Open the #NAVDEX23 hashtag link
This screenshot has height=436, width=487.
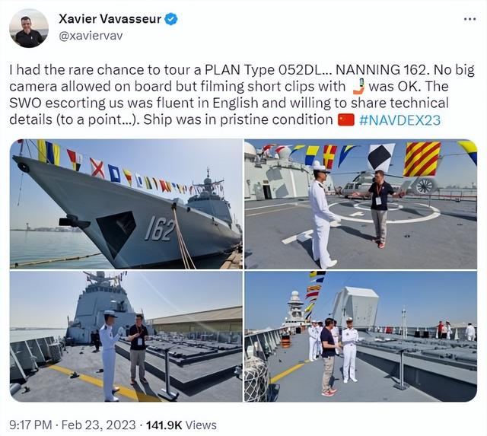tap(399, 120)
